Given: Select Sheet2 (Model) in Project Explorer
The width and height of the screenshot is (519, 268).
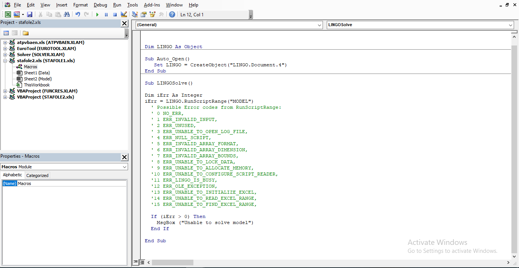Looking at the screenshot, I should click(x=37, y=78).
